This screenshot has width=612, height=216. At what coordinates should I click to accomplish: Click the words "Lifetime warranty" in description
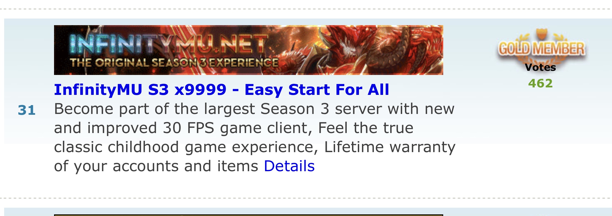[390, 147]
